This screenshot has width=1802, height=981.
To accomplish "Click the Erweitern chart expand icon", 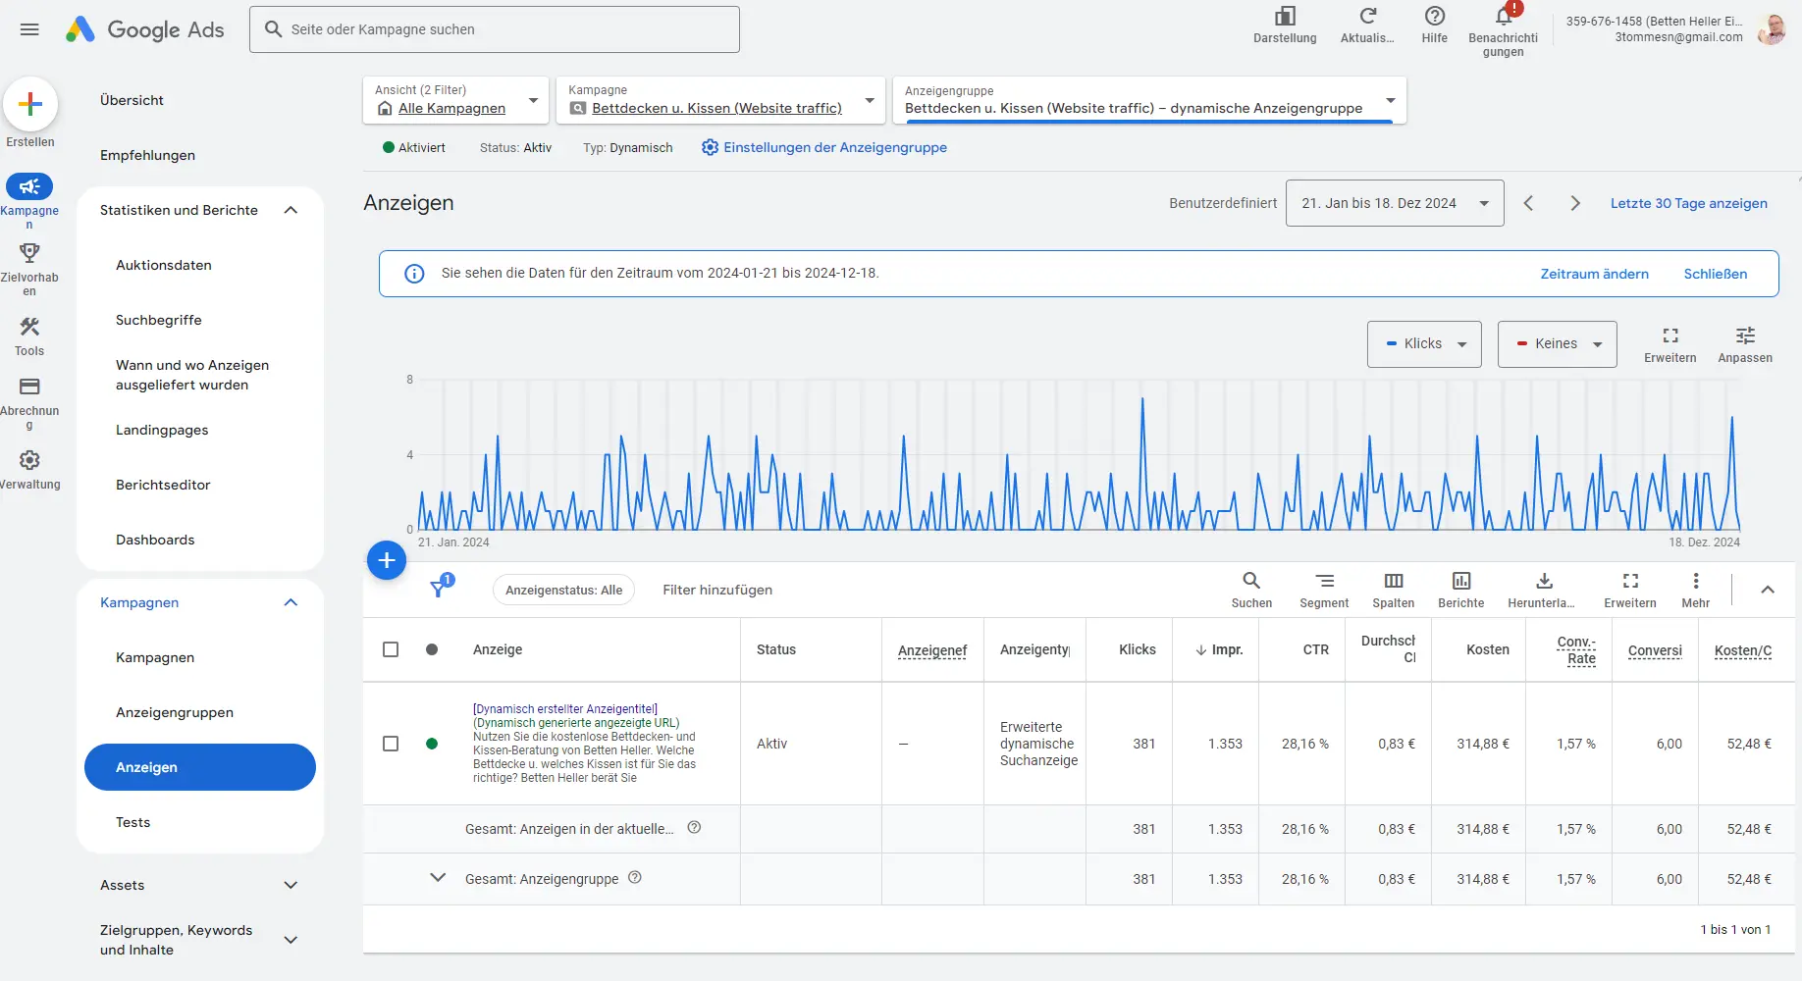I will click(x=1670, y=336).
